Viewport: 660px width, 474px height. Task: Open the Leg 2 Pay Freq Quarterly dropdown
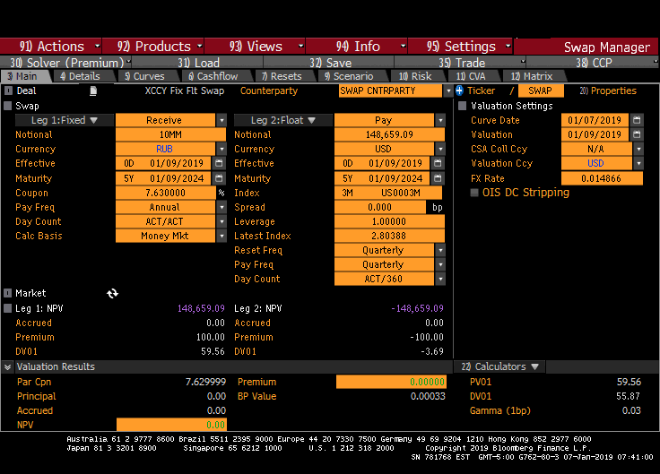(440, 264)
